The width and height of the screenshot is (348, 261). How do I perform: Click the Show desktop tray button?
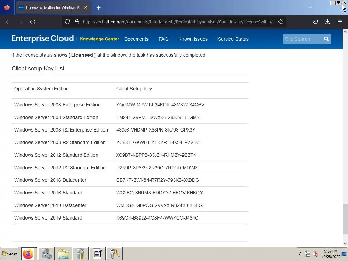[345, 254]
